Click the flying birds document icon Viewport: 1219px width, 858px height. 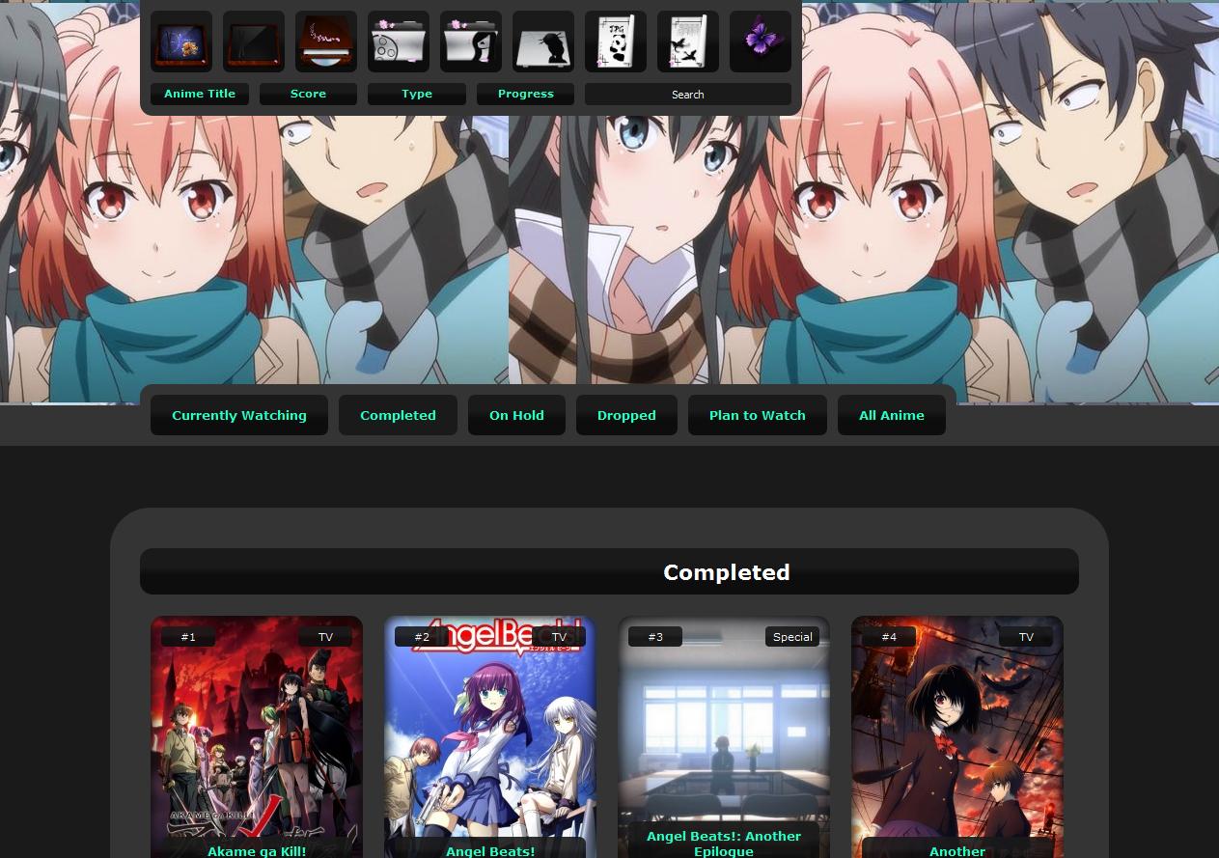coord(688,42)
